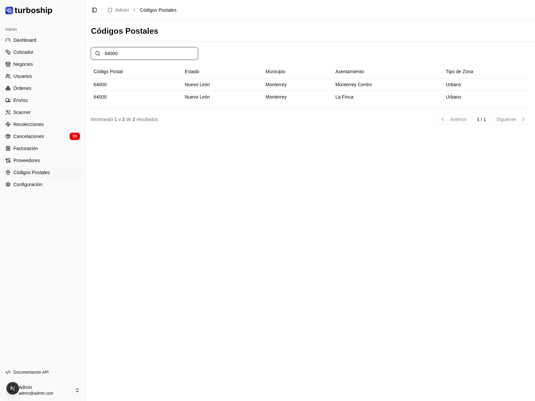Click the turboship logo icon
The width and height of the screenshot is (535, 401).
click(9, 10)
